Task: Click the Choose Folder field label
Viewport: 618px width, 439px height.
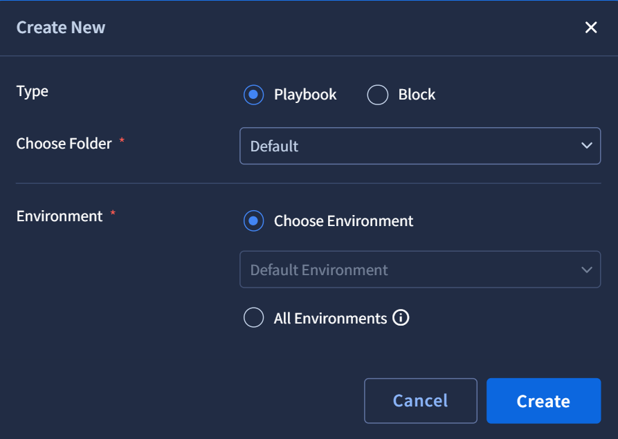Action: [x=64, y=143]
